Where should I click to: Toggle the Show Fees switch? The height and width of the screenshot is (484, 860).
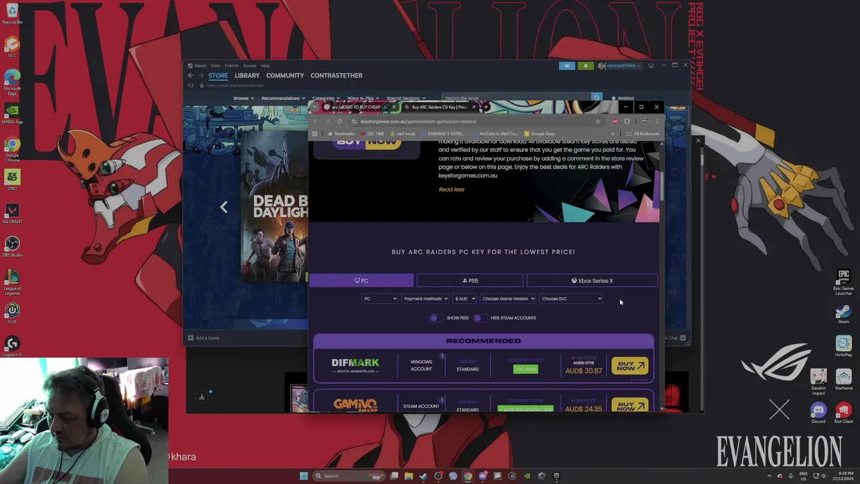coord(435,318)
